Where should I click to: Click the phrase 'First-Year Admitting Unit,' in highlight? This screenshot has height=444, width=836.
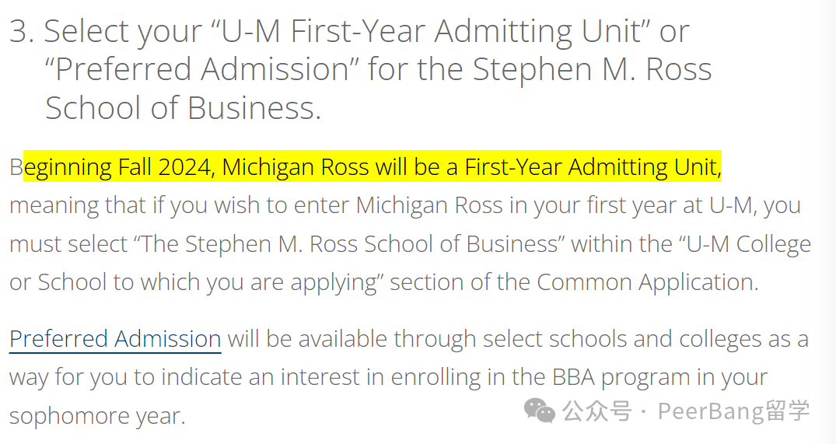pyautogui.click(x=593, y=167)
